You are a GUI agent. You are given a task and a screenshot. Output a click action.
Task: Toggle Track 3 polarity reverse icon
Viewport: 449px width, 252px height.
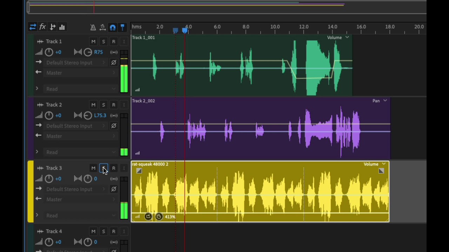click(114, 189)
